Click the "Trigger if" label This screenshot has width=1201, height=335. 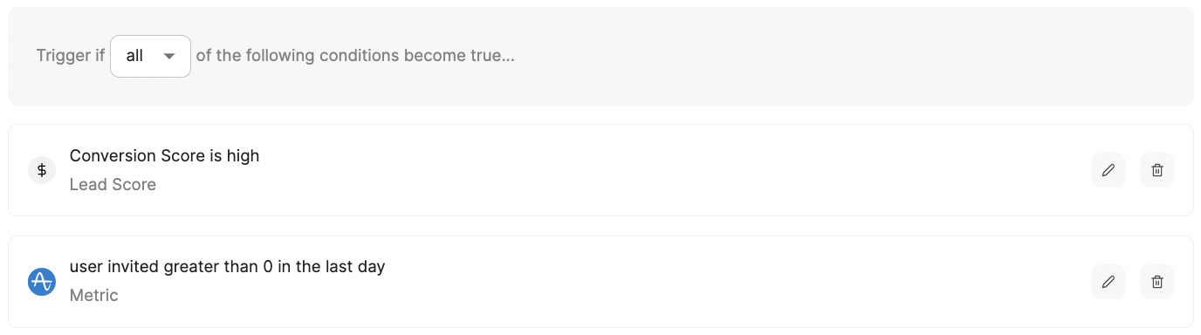tap(71, 56)
